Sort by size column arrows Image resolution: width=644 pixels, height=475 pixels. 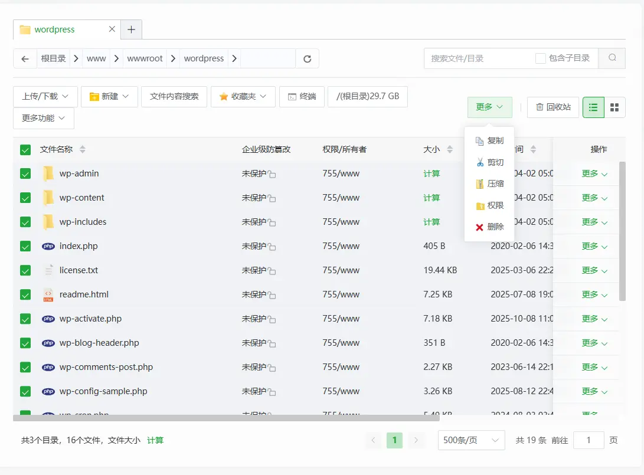pos(450,149)
